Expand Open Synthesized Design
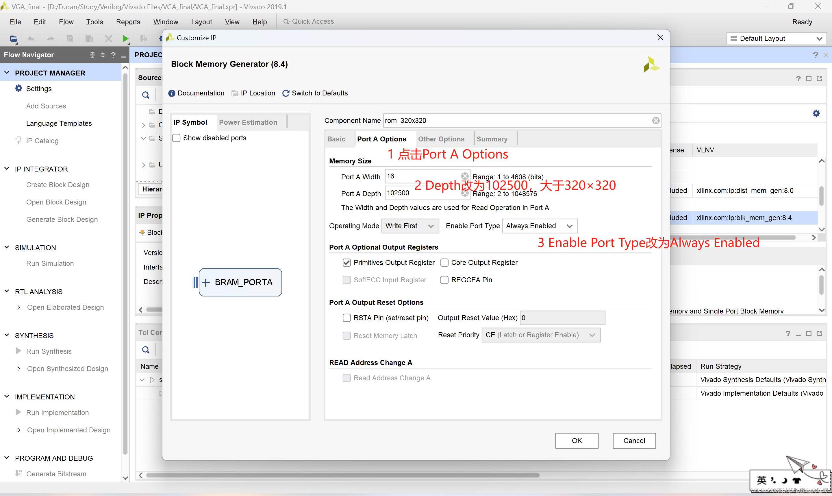This screenshot has width=832, height=496. (19, 368)
